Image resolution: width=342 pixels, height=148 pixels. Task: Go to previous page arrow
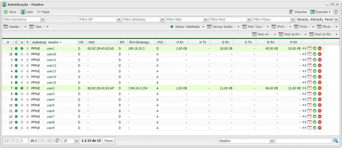(x=13, y=141)
